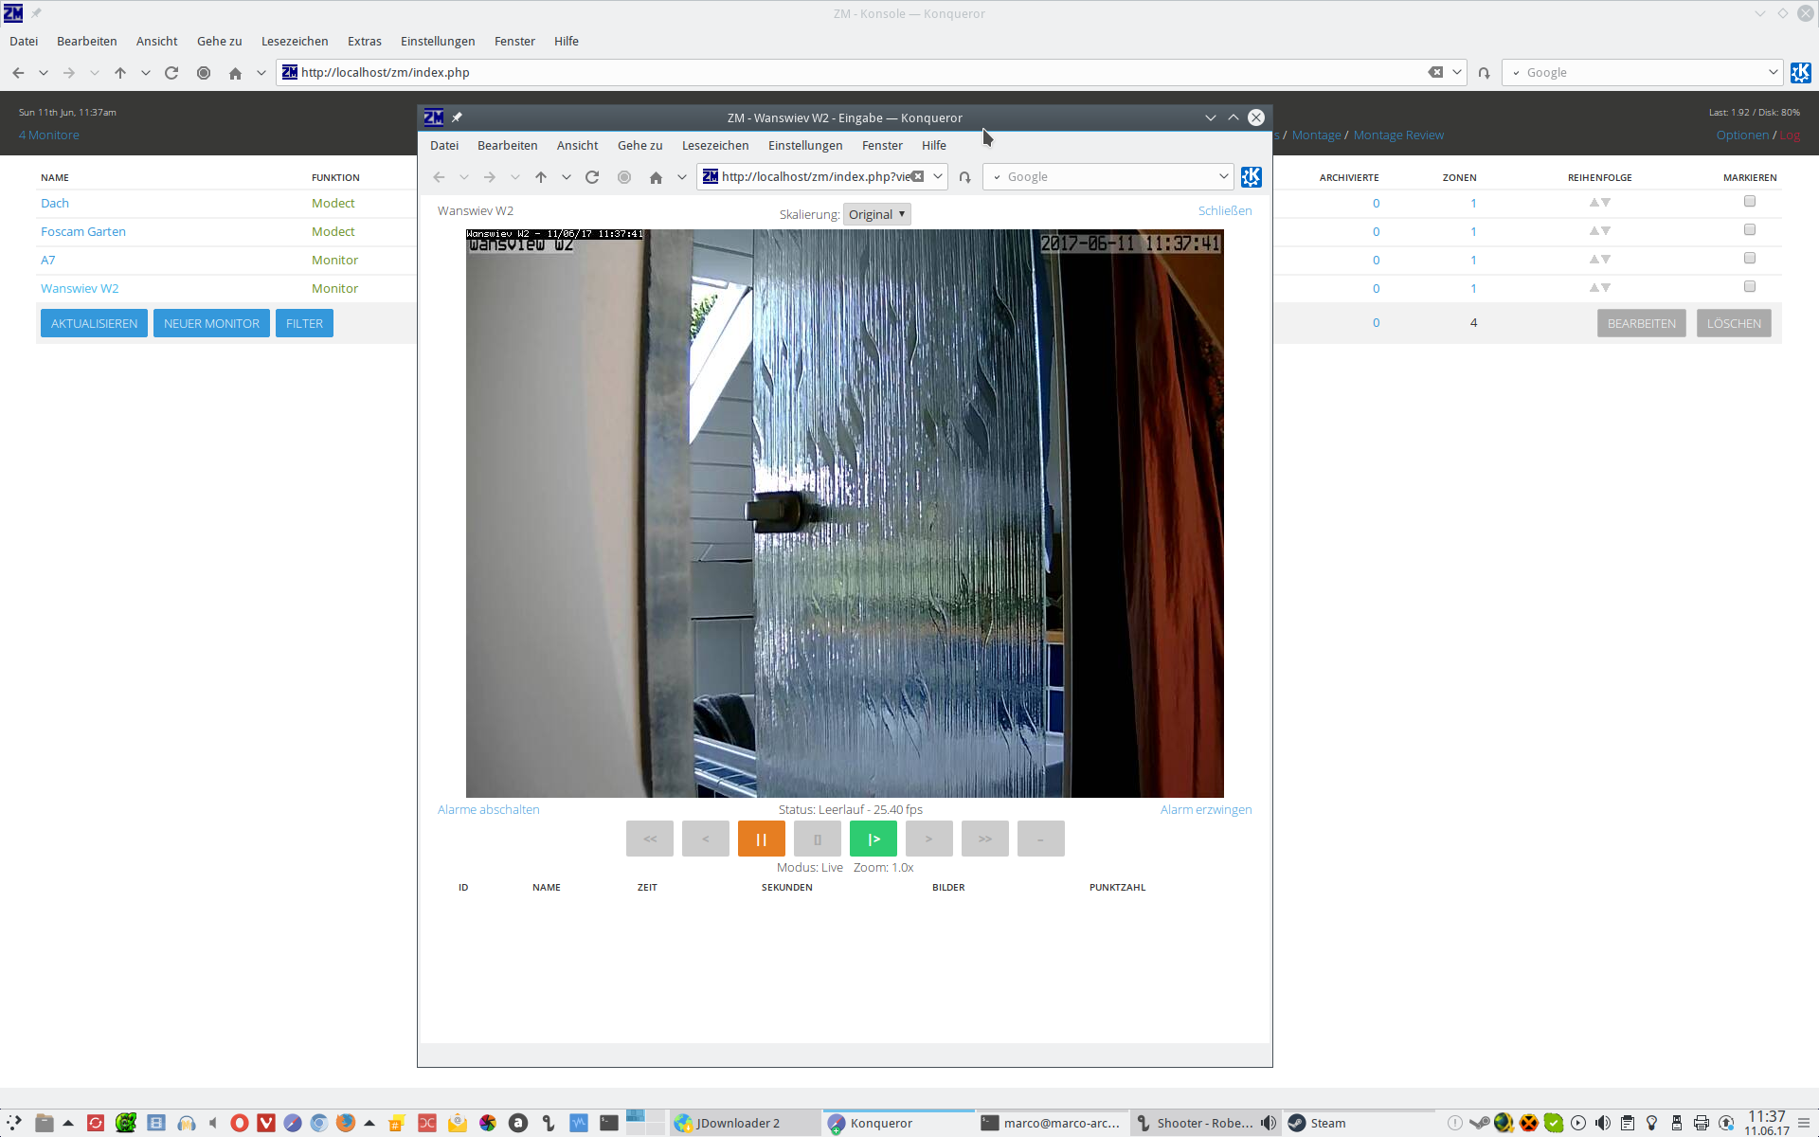This screenshot has width=1819, height=1137.
Task: Check the mark box for Dach monitor
Action: click(1749, 202)
